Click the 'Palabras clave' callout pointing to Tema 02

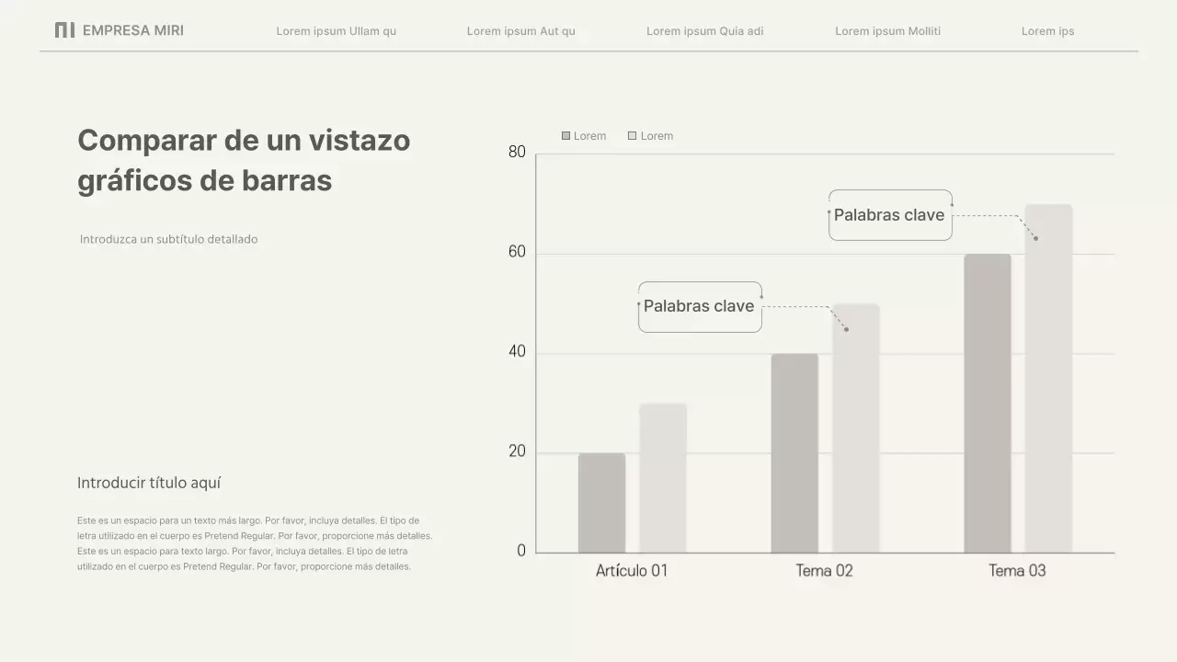pyautogui.click(x=699, y=306)
